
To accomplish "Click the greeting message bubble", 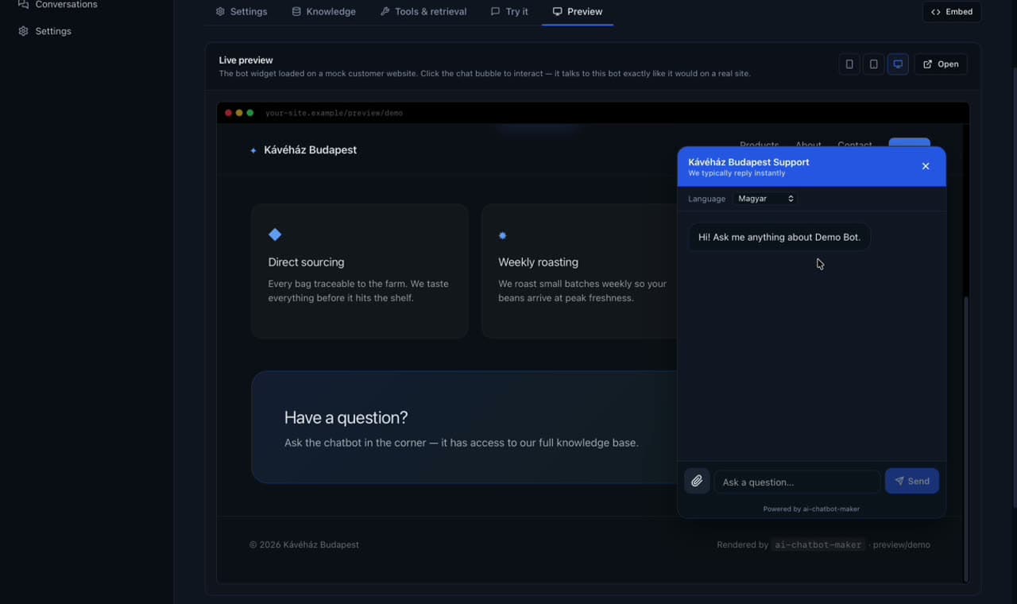I will pyautogui.click(x=779, y=237).
